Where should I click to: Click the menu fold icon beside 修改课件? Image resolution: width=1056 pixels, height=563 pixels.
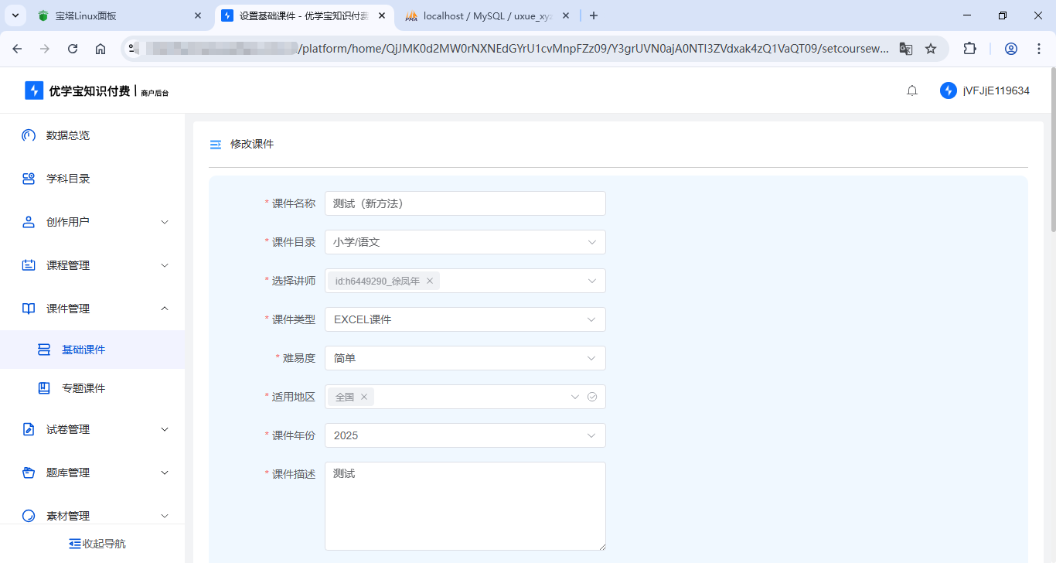216,145
